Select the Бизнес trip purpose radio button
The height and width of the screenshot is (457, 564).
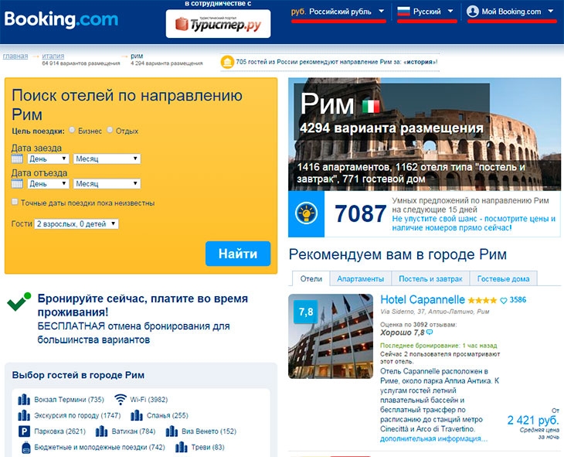(72, 130)
